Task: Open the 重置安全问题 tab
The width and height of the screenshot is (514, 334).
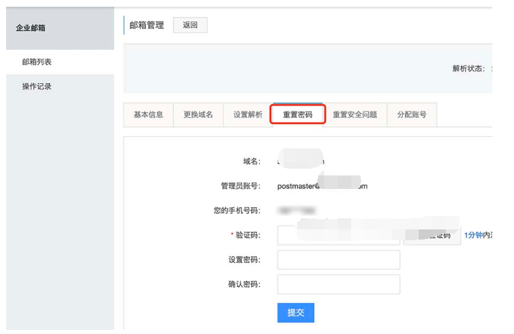Action: tap(355, 115)
